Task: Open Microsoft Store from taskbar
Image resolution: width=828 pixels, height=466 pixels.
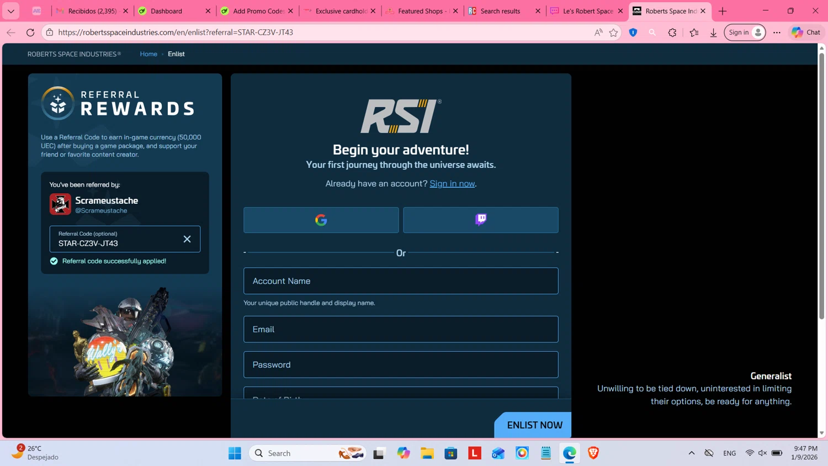Action: [x=451, y=453]
